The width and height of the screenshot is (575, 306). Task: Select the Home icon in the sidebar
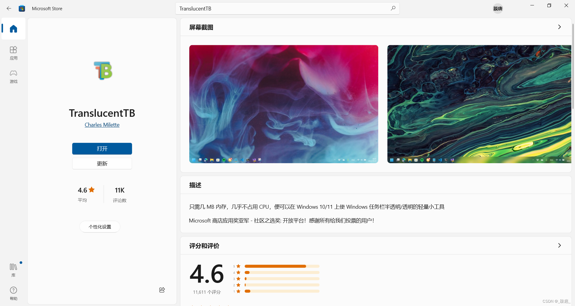(x=13, y=28)
